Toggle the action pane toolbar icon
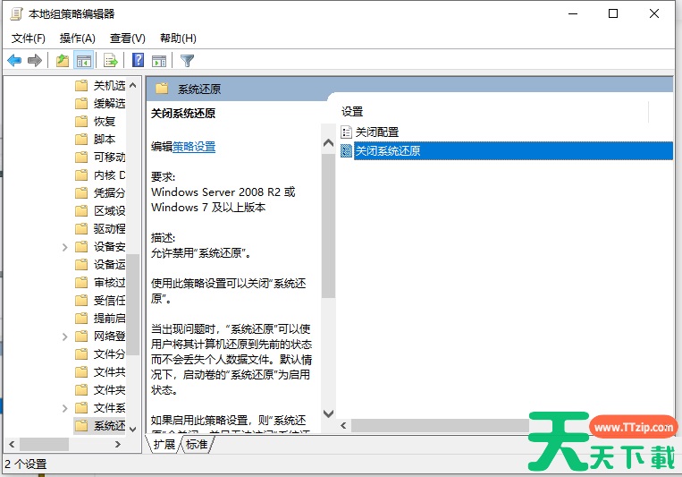The height and width of the screenshot is (477, 682). [159, 61]
